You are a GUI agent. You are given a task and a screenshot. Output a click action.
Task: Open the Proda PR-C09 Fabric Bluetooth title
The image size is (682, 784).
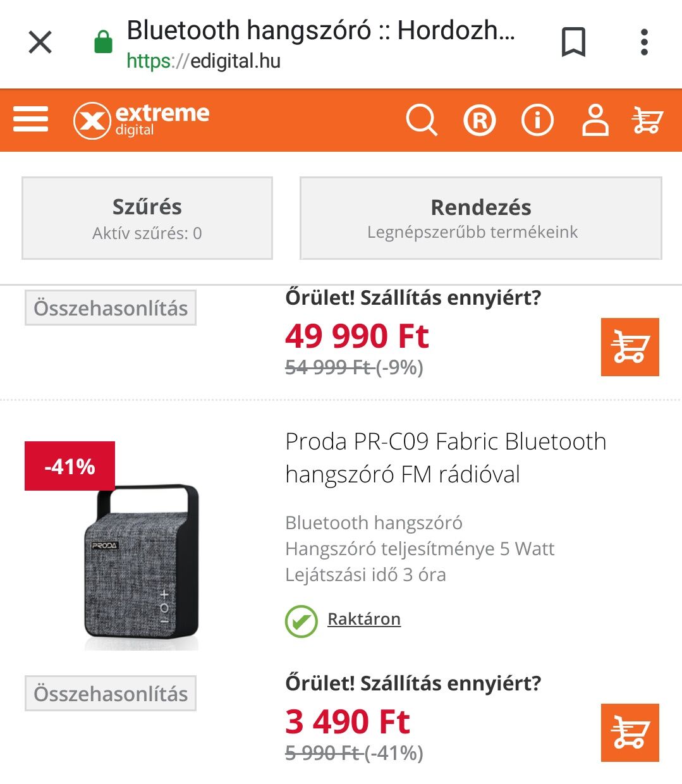(x=446, y=458)
